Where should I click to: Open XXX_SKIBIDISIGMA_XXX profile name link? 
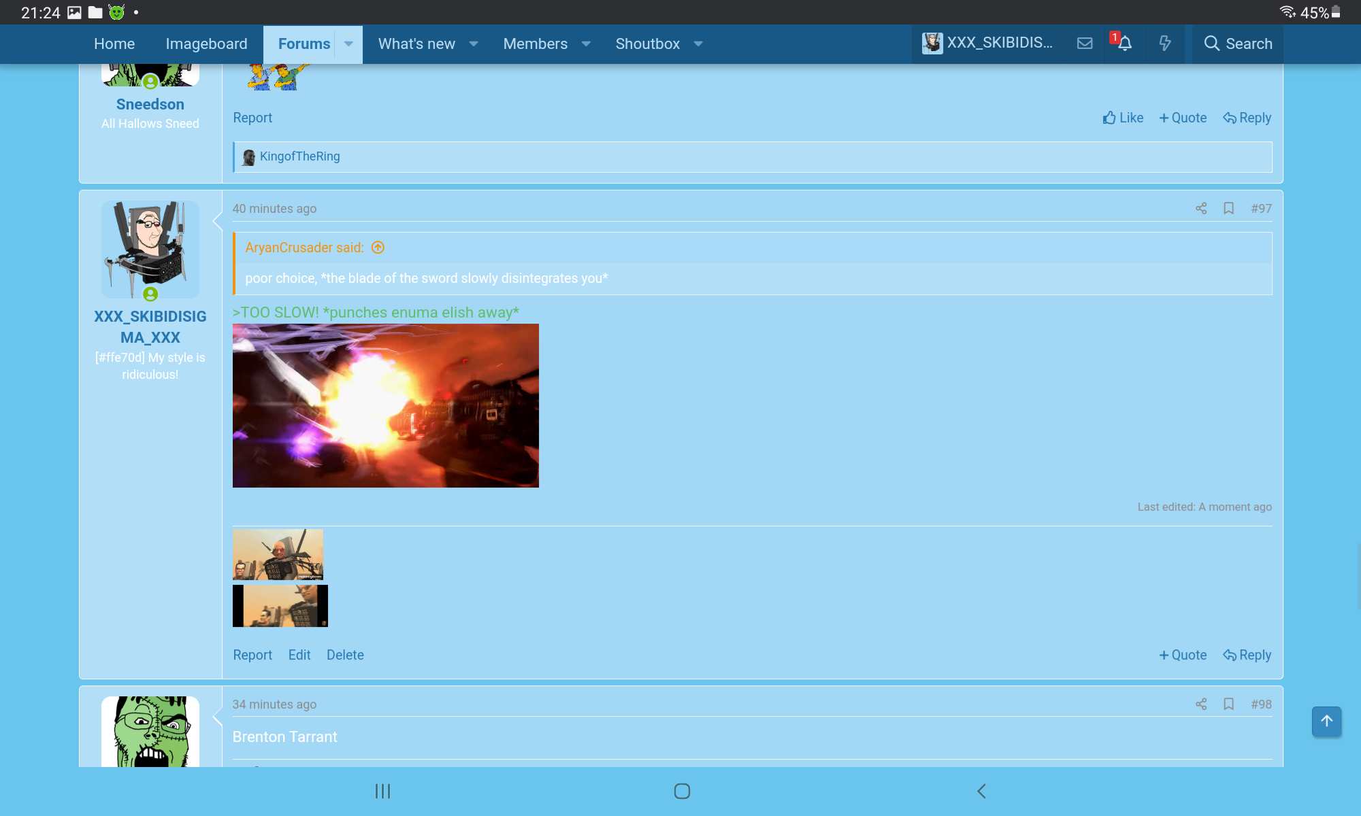click(x=150, y=327)
